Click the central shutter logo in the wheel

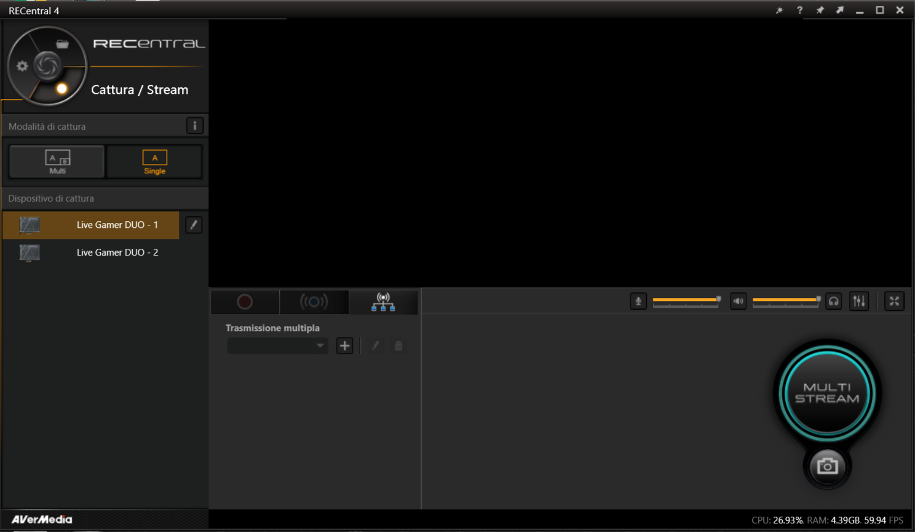[x=47, y=66]
